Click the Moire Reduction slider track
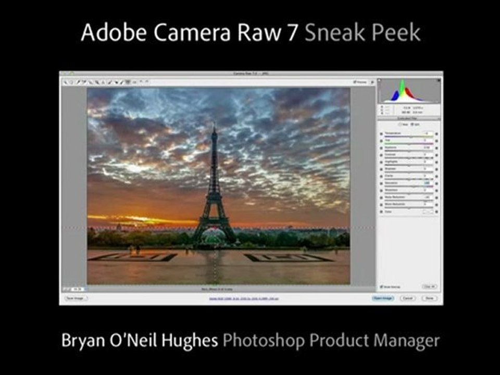This screenshot has height=375, width=500. [x=409, y=208]
